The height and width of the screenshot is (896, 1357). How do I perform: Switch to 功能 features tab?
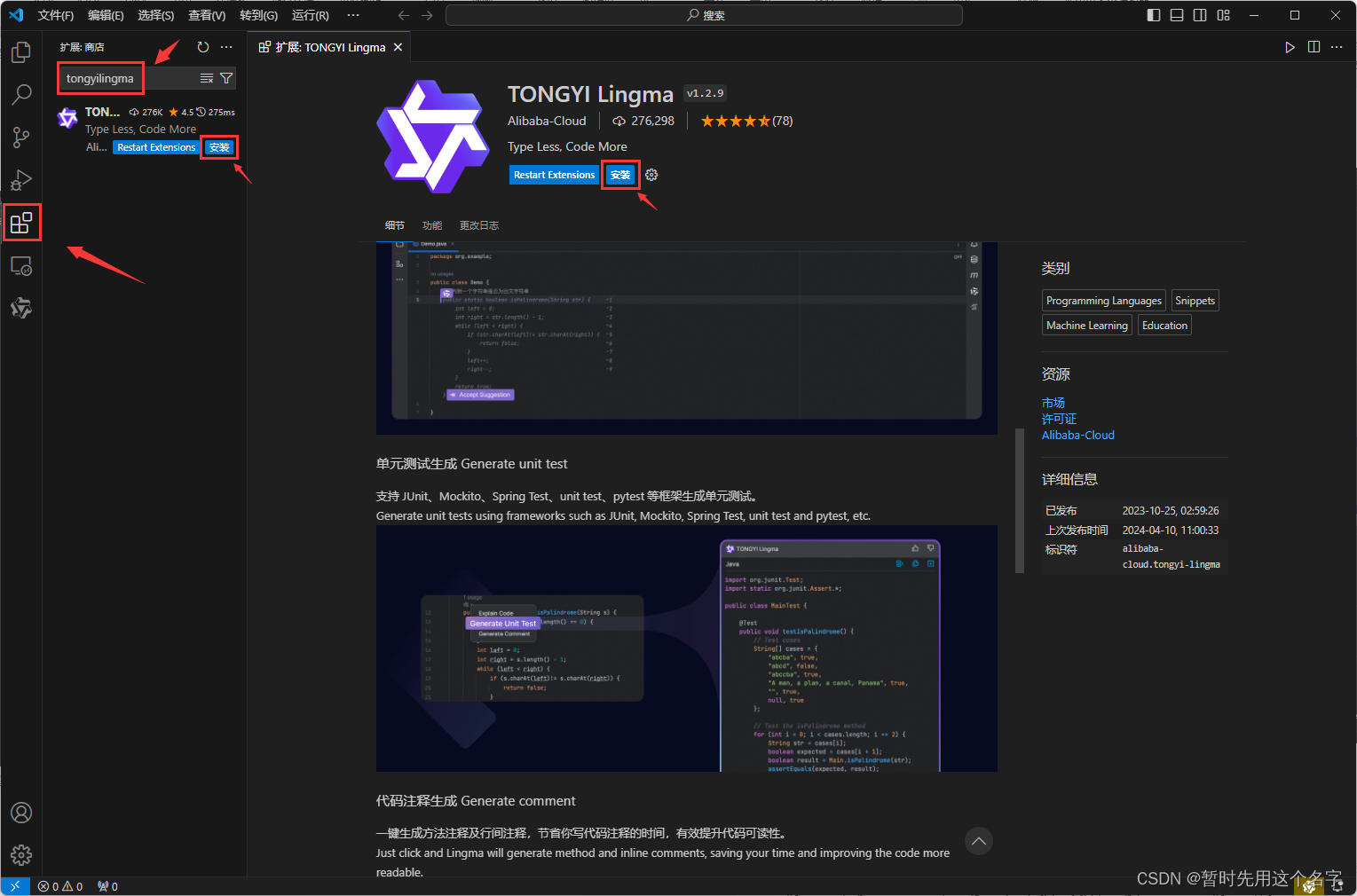coord(432,225)
